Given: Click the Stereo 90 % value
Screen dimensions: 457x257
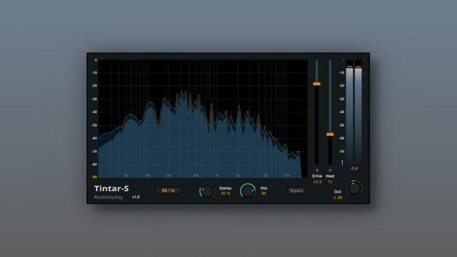Looking at the screenshot, I should pyautogui.click(x=226, y=193).
